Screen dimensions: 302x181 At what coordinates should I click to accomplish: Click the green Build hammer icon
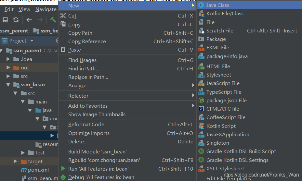point(53,19)
